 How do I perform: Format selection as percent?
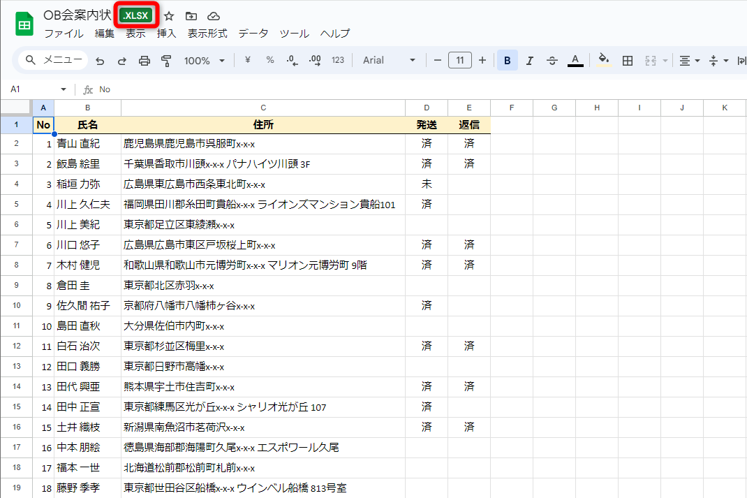click(x=270, y=60)
